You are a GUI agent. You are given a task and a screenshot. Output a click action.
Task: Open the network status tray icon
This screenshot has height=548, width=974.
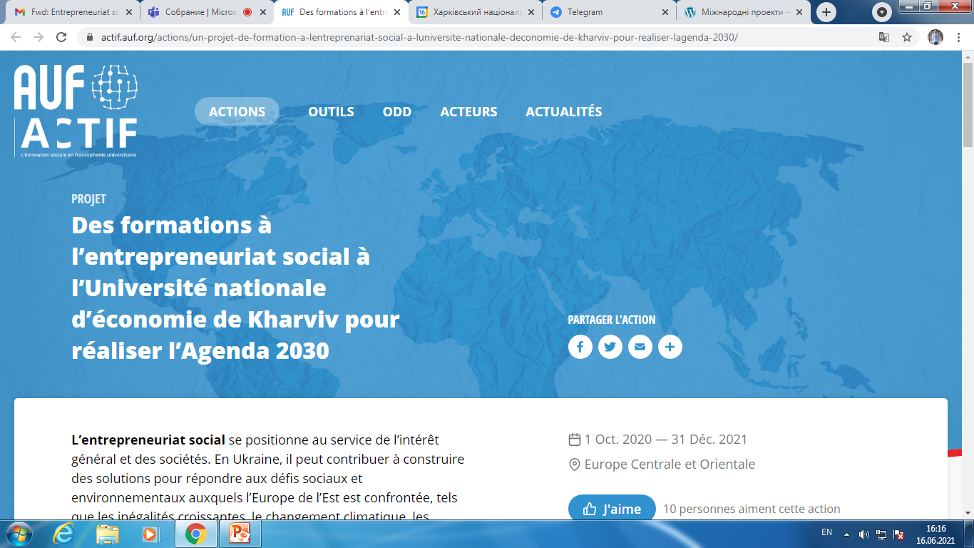click(x=881, y=534)
